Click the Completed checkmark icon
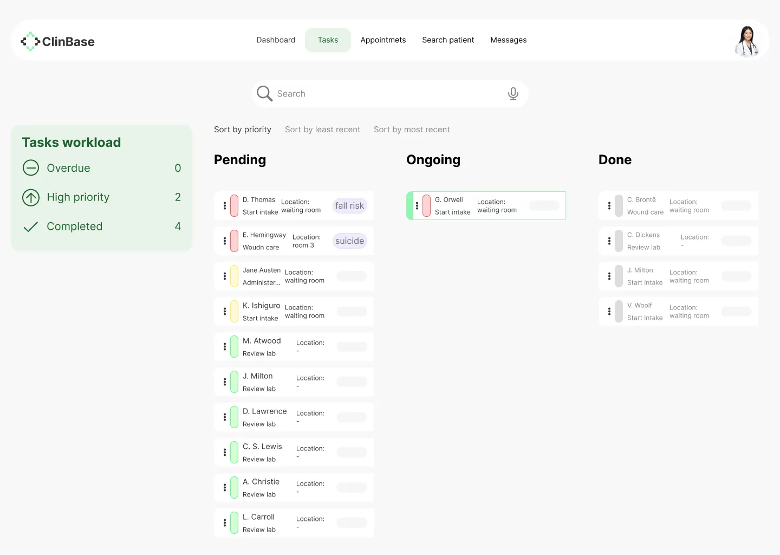The height and width of the screenshot is (555, 780). click(31, 227)
